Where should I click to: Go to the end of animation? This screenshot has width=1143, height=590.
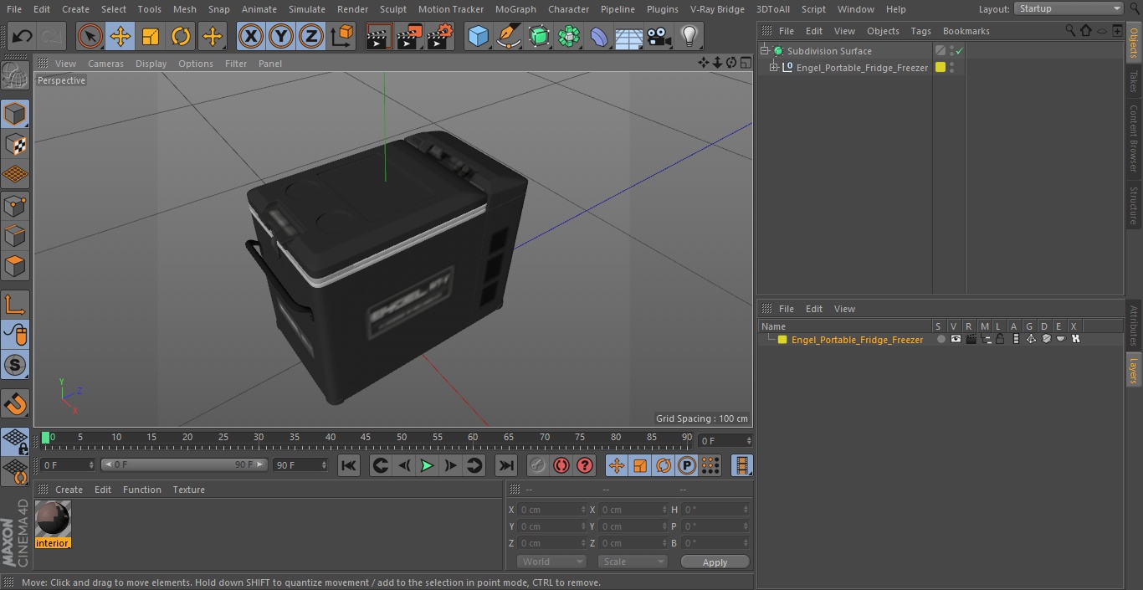[506, 465]
